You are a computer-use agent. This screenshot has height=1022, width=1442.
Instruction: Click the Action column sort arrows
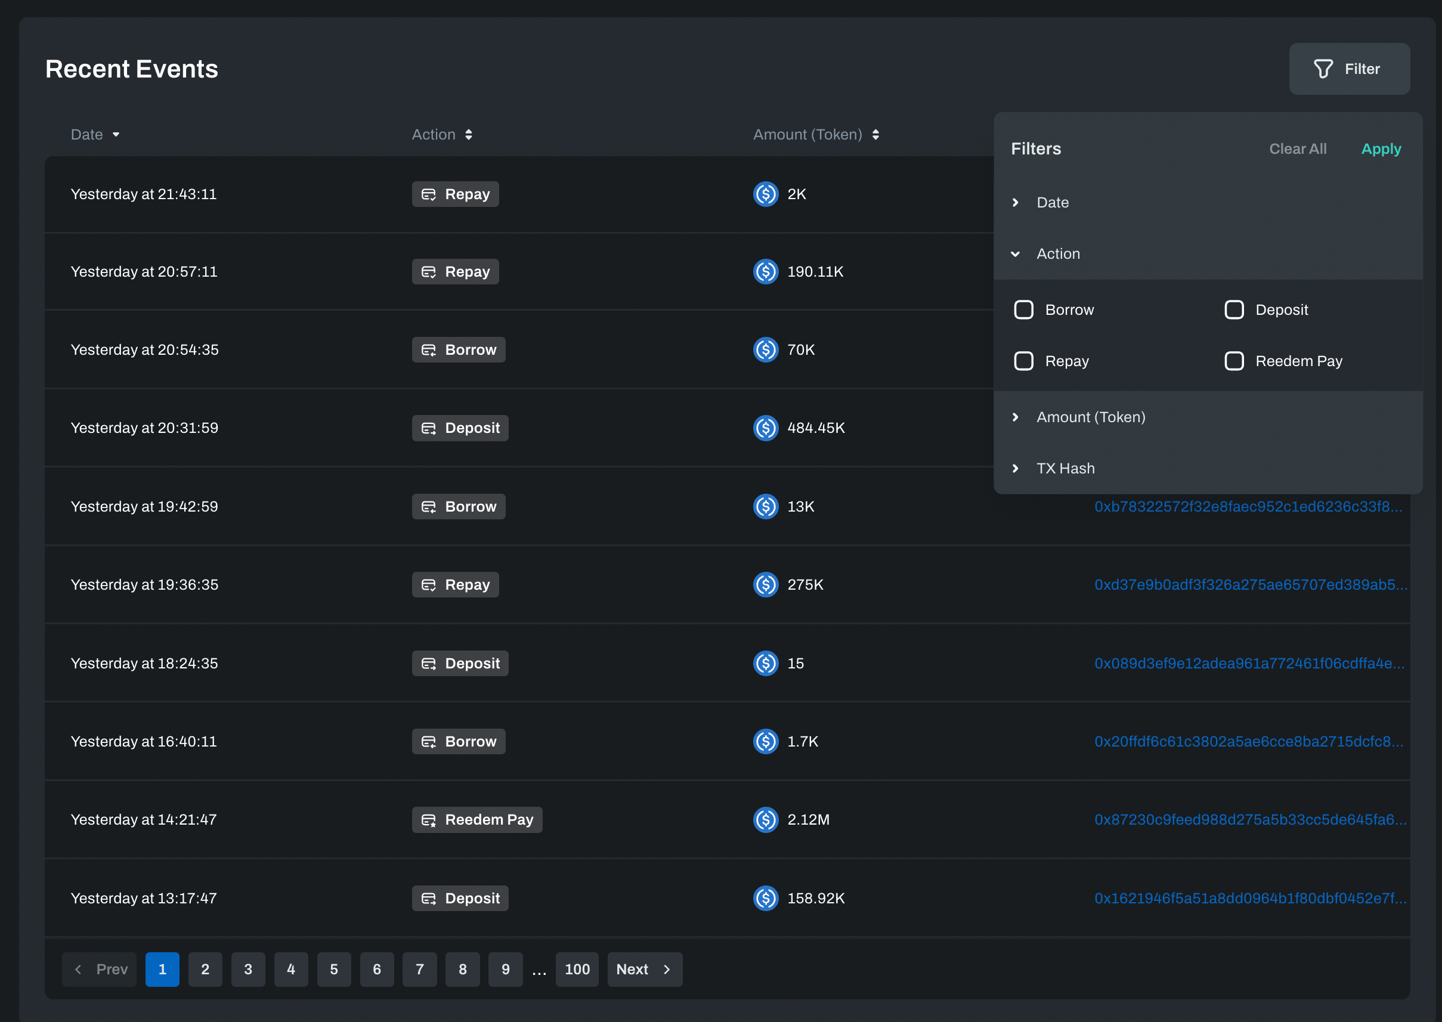coord(468,135)
